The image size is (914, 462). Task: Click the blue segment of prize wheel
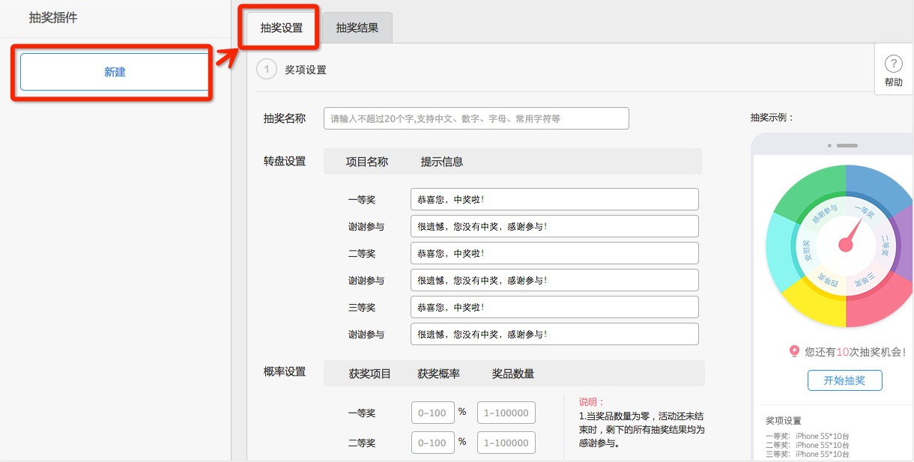877,185
